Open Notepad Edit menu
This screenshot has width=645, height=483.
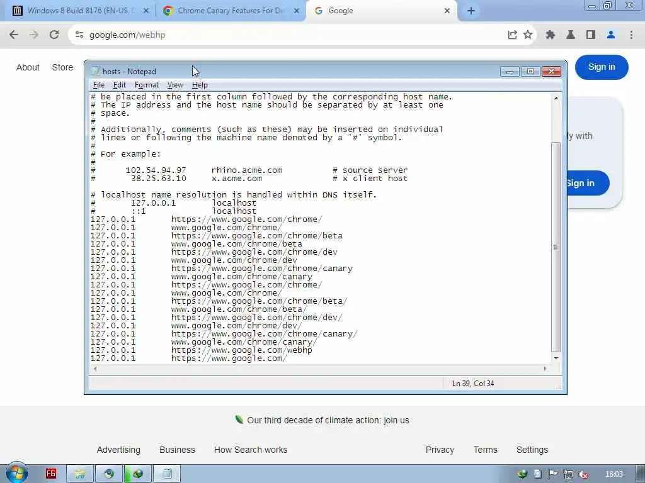[x=119, y=85]
